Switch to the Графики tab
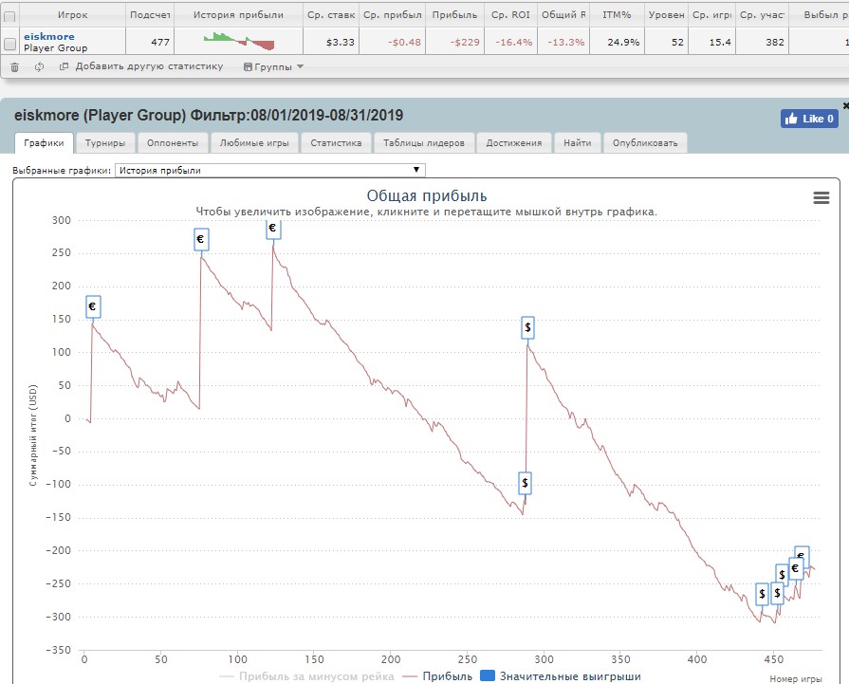This screenshot has height=684, width=849. [44, 143]
